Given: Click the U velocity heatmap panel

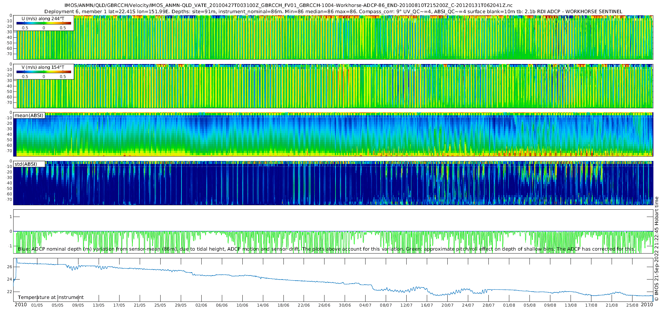Looking at the screenshot, I should (x=333, y=37).
